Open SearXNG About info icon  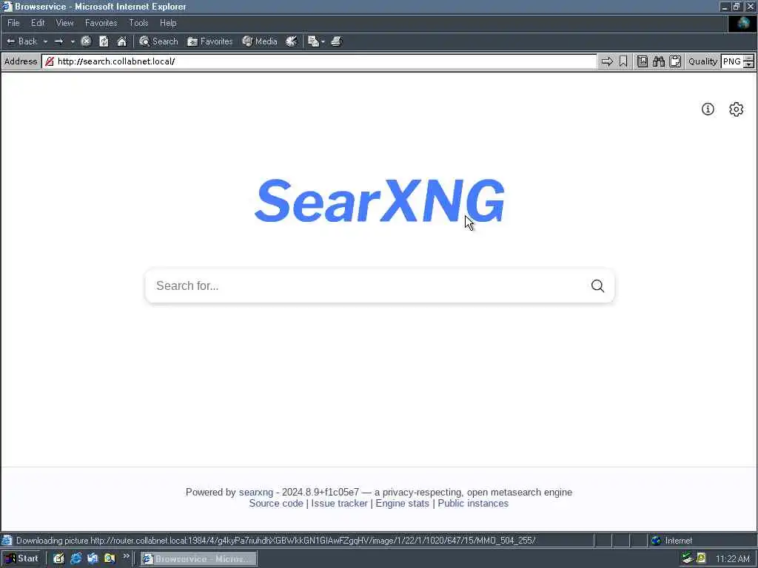point(708,109)
